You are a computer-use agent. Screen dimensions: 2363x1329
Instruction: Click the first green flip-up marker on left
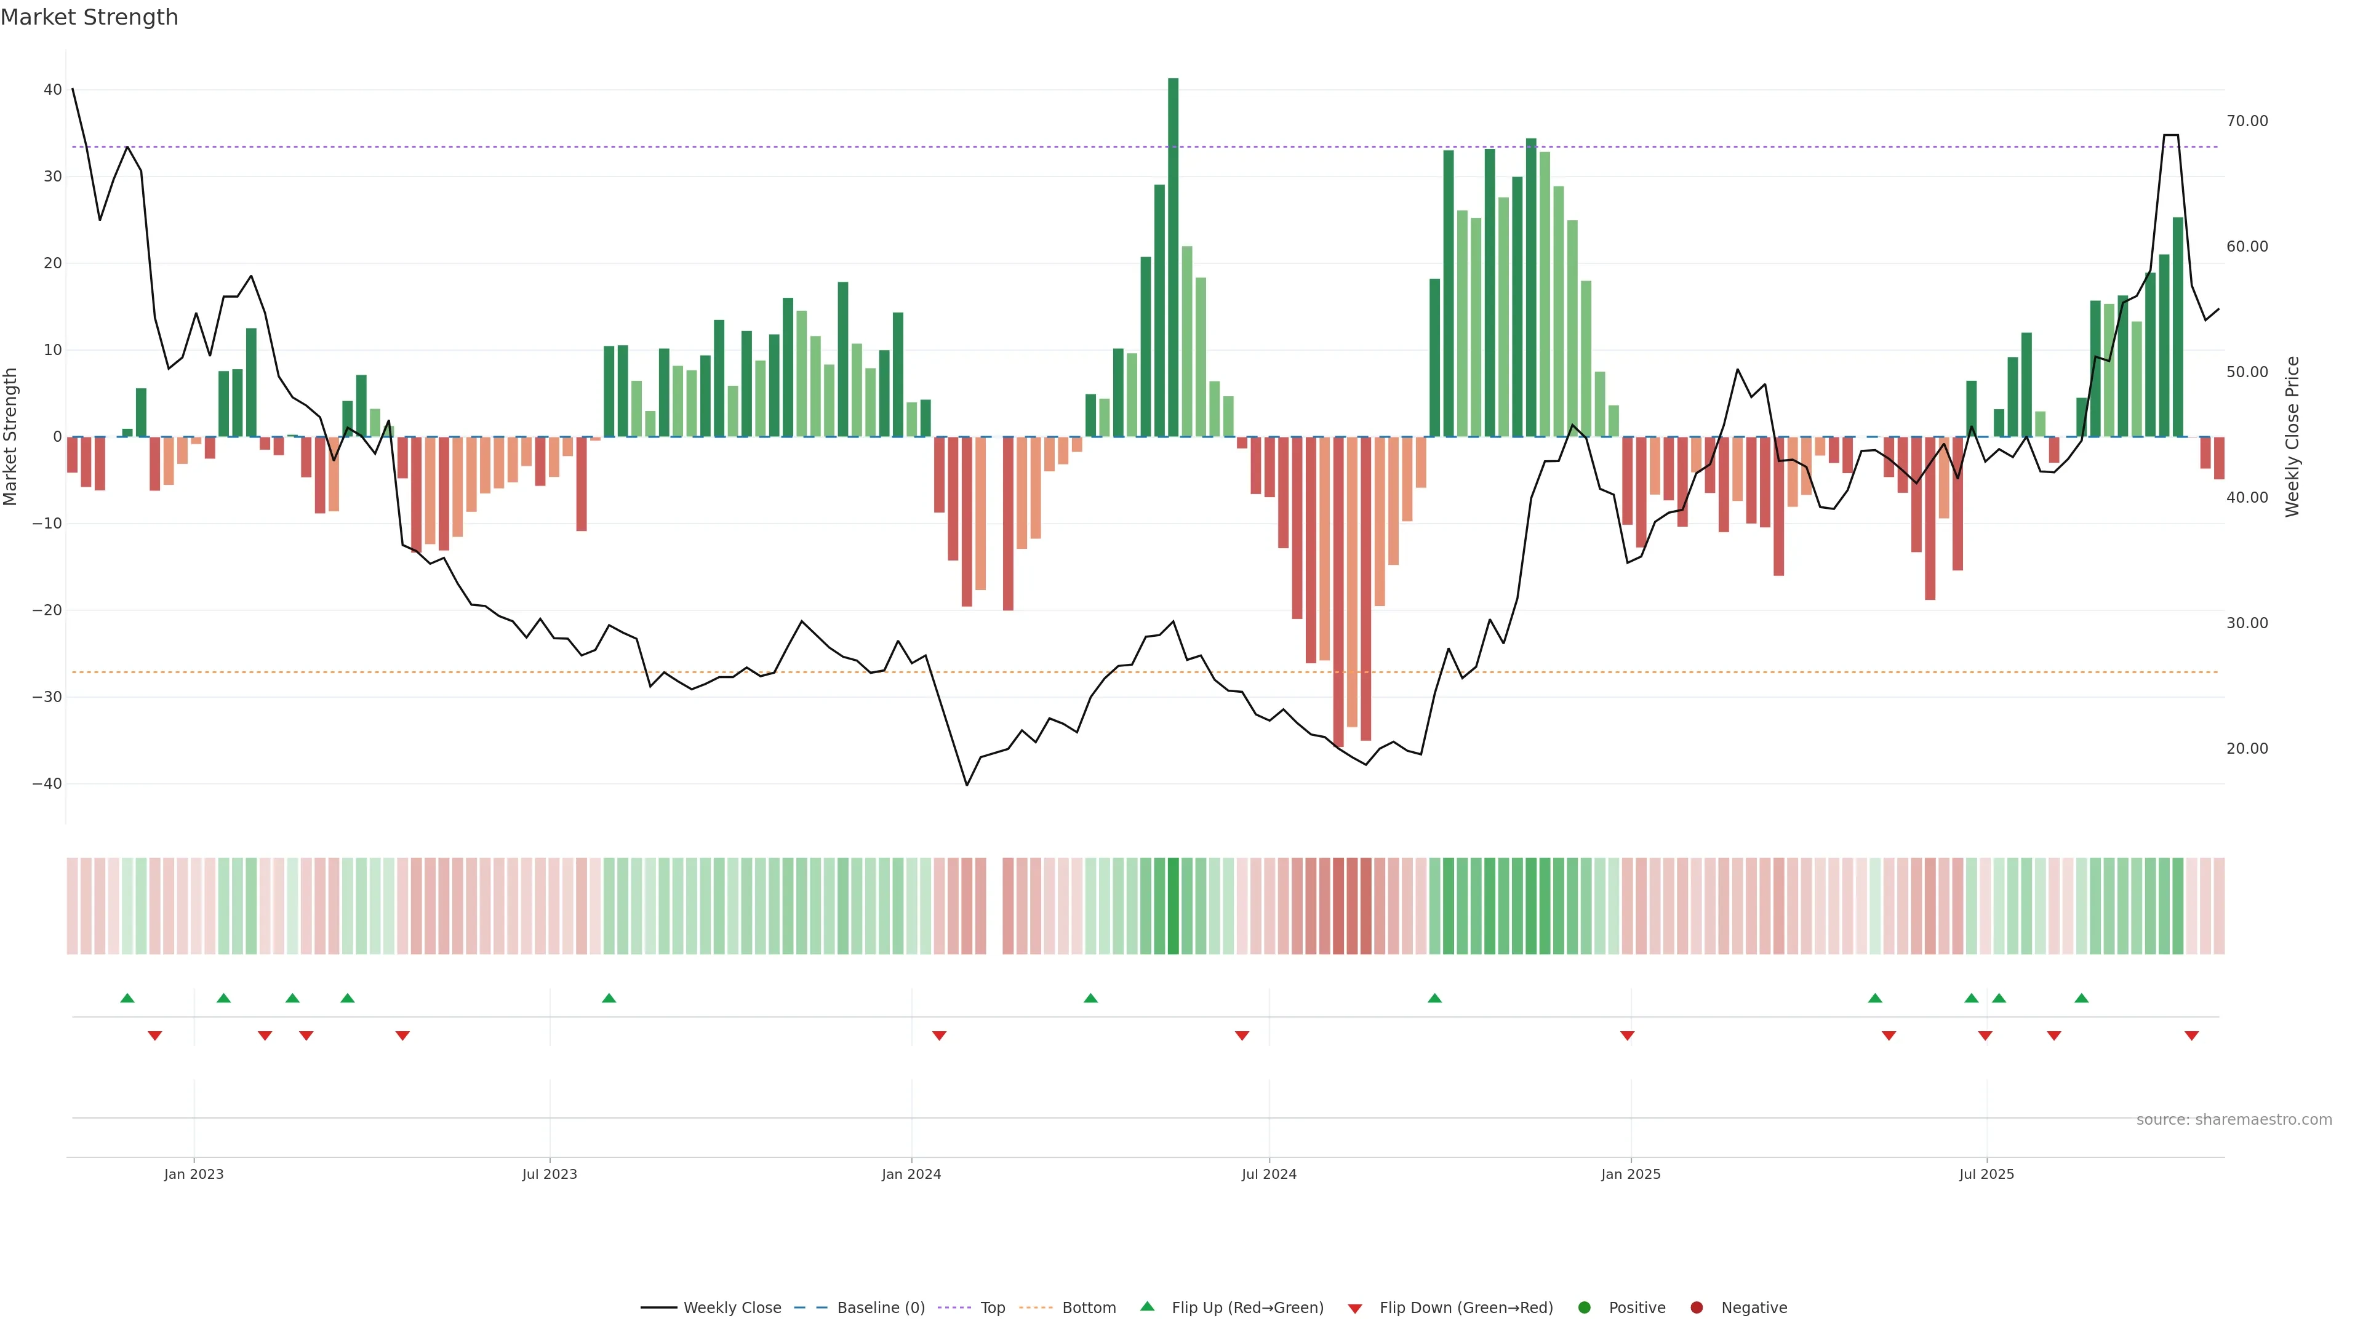pos(127,998)
